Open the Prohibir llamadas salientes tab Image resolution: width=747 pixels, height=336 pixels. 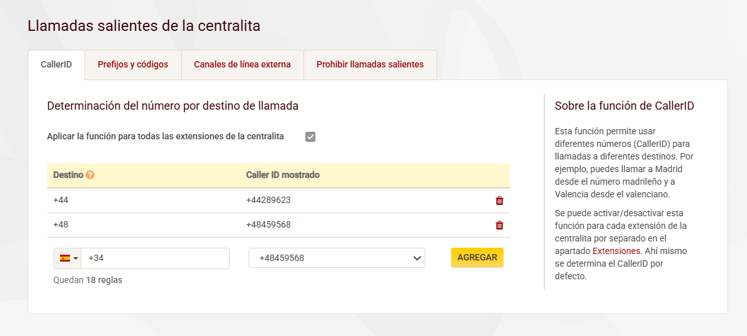coord(370,65)
